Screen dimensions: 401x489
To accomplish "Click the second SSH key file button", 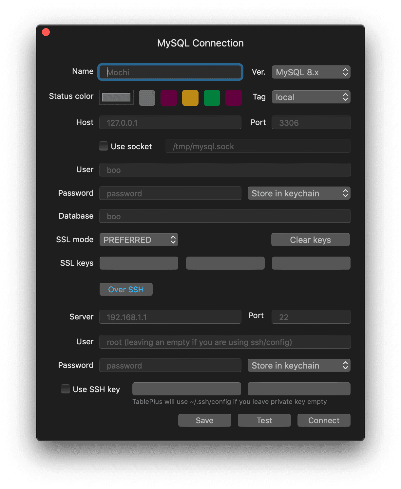I will click(299, 389).
